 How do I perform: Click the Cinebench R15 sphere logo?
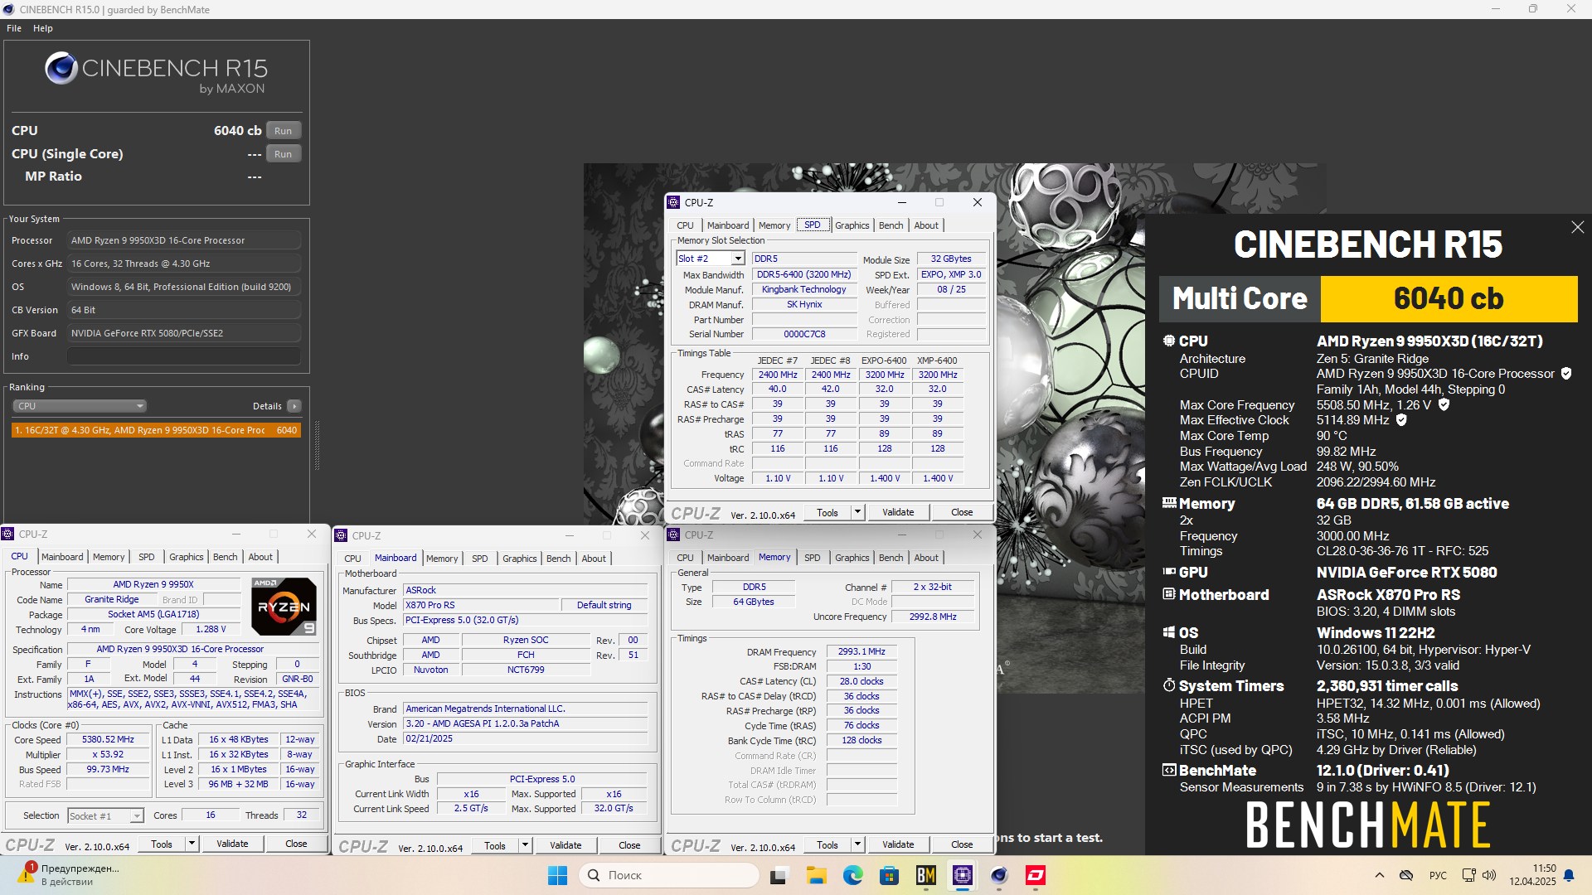61,69
